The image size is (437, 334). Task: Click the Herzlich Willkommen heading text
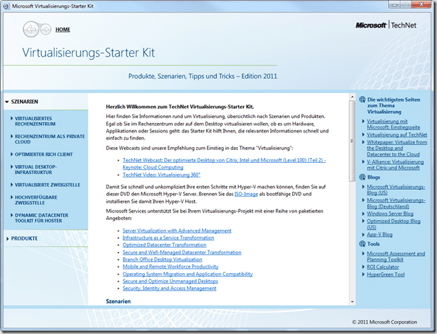(x=179, y=107)
